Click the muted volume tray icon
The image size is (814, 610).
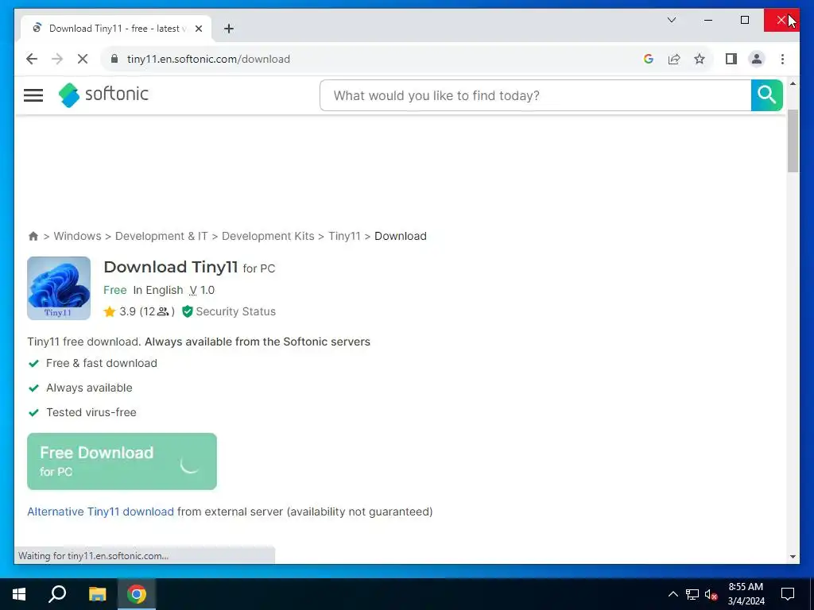(x=711, y=594)
